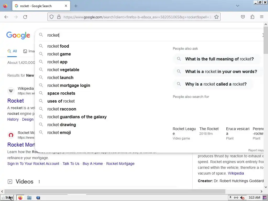Click muted volume tray icon
This screenshot has height=201, width=268.
click(242, 198)
